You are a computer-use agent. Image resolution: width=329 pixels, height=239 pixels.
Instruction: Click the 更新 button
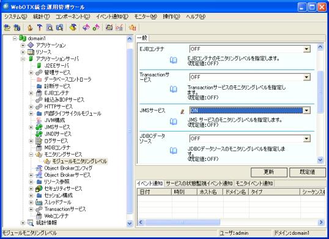pos(269,172)
